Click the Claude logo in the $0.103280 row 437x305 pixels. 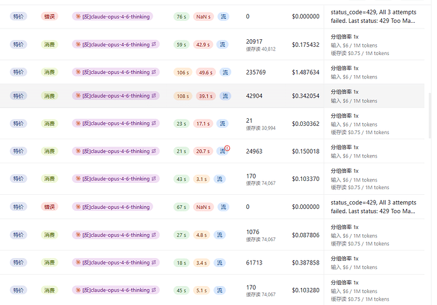pos(78,290)
